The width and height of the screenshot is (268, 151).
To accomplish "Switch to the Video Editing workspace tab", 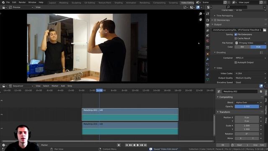I will coord(188,3).
